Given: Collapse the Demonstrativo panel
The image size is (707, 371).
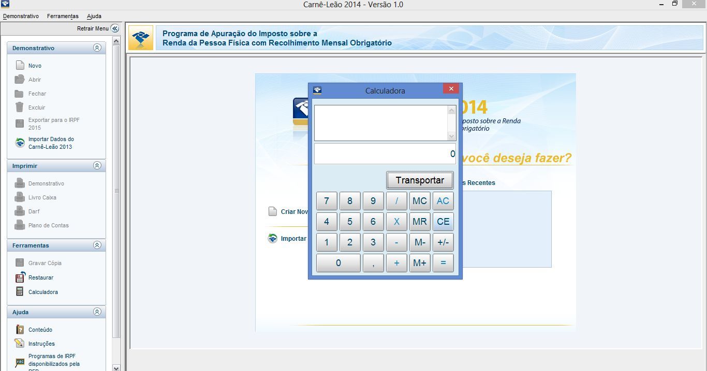Looking at the screenshot, I should (x=97, y=48).
